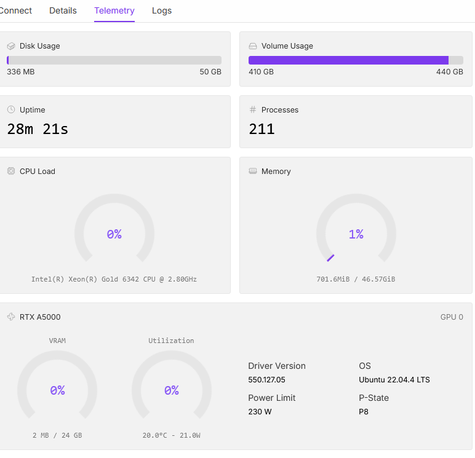Click the Ubuntu 22.04.4 LTS value

[x=394, y=379]
